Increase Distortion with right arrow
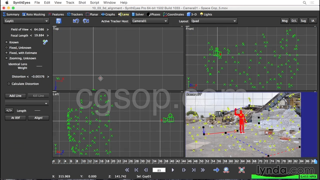The image size is (320, 180). click(48, 77)
